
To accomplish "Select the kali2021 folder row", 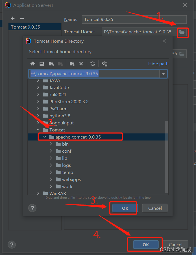I will click(98, 94).
